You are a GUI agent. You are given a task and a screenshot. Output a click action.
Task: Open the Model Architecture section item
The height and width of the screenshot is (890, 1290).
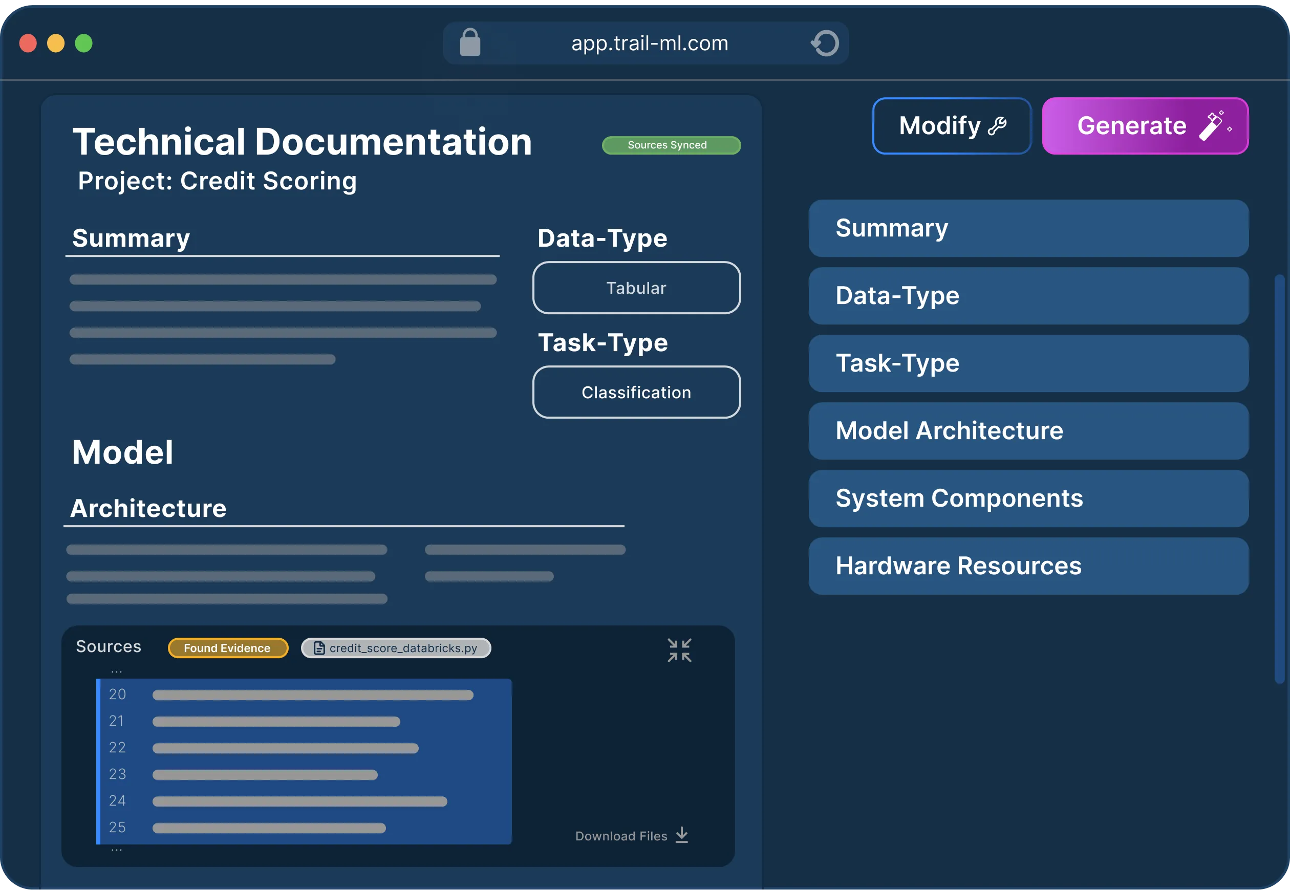point(1028,431)
